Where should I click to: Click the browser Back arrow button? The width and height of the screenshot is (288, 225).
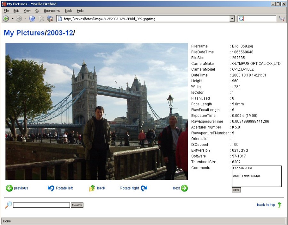click(x=6, y=19)
